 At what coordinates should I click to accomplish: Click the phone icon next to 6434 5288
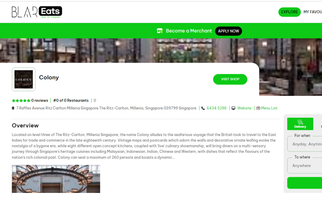203,108
